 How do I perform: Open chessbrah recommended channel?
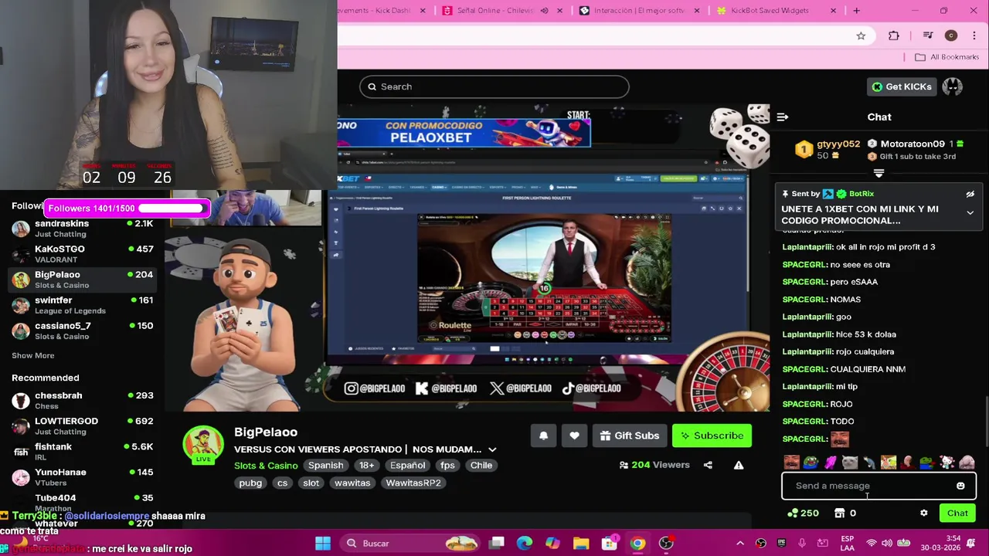(x=83, y=400)
